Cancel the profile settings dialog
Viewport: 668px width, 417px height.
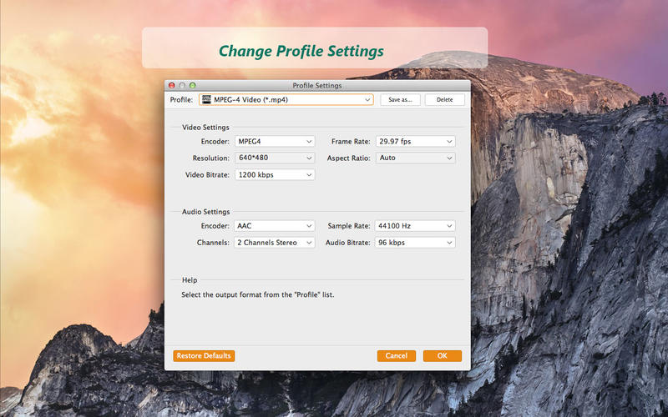396,356
